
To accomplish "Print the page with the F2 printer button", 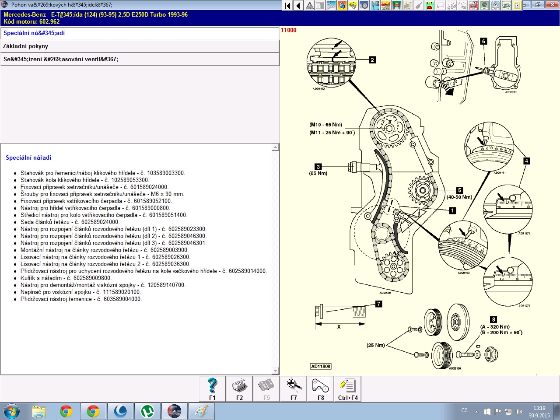I will point(239,388).
